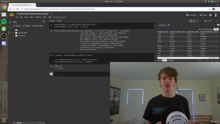Share the notebook
This screenshot has height=124, width=220.
pos(203,15)
